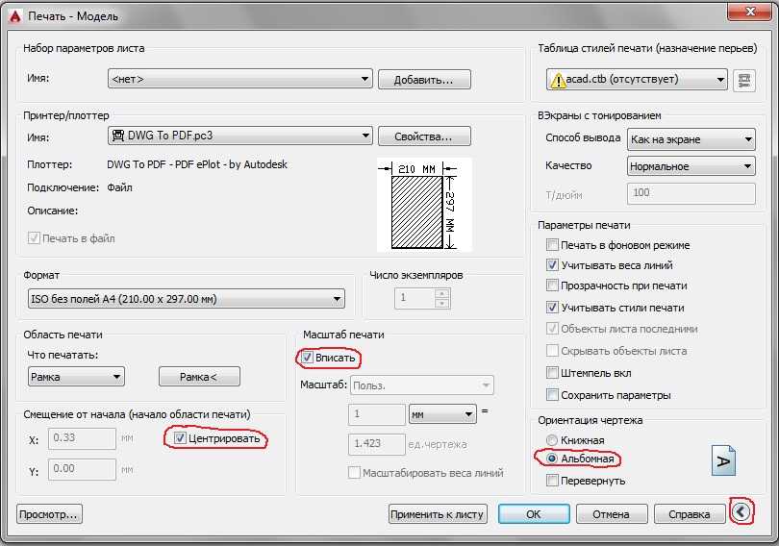Viewport: 779px width, 546px height.
Task: Confirm printing with OK button
Action: (x=534, y=514)
